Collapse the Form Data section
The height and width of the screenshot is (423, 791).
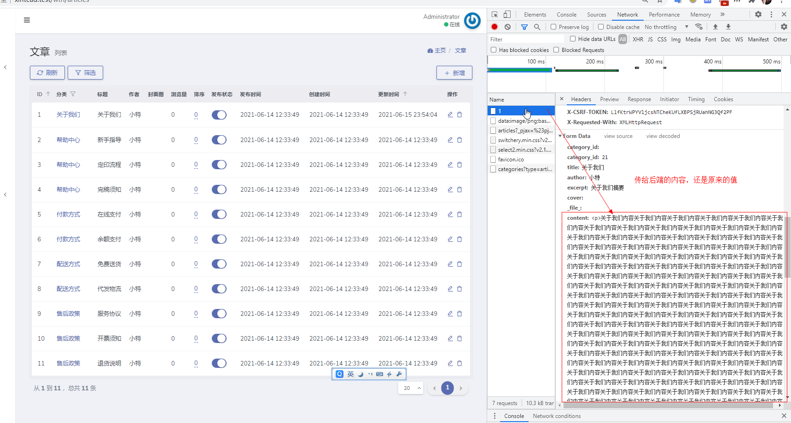tap(560, 136)
